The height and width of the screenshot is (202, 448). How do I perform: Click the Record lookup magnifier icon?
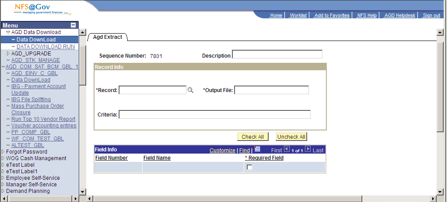(x=190, y=90)
